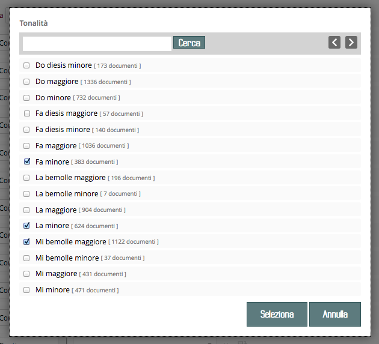This screenshot has height=344, width=379.
Task: Tick the Fa maggiore checkbox
Action: tap(26, 145)
